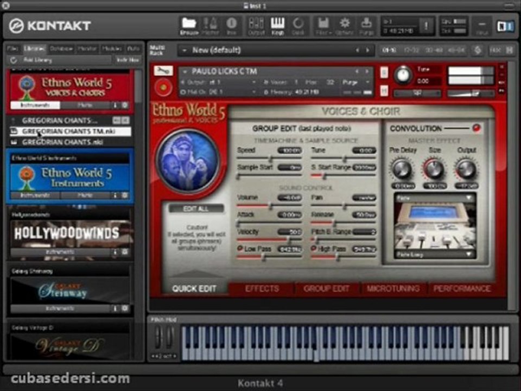The height and width of the screenshot is (391, 521).
Task: Click the Volume slider
Action: click(x=270, y=206)
